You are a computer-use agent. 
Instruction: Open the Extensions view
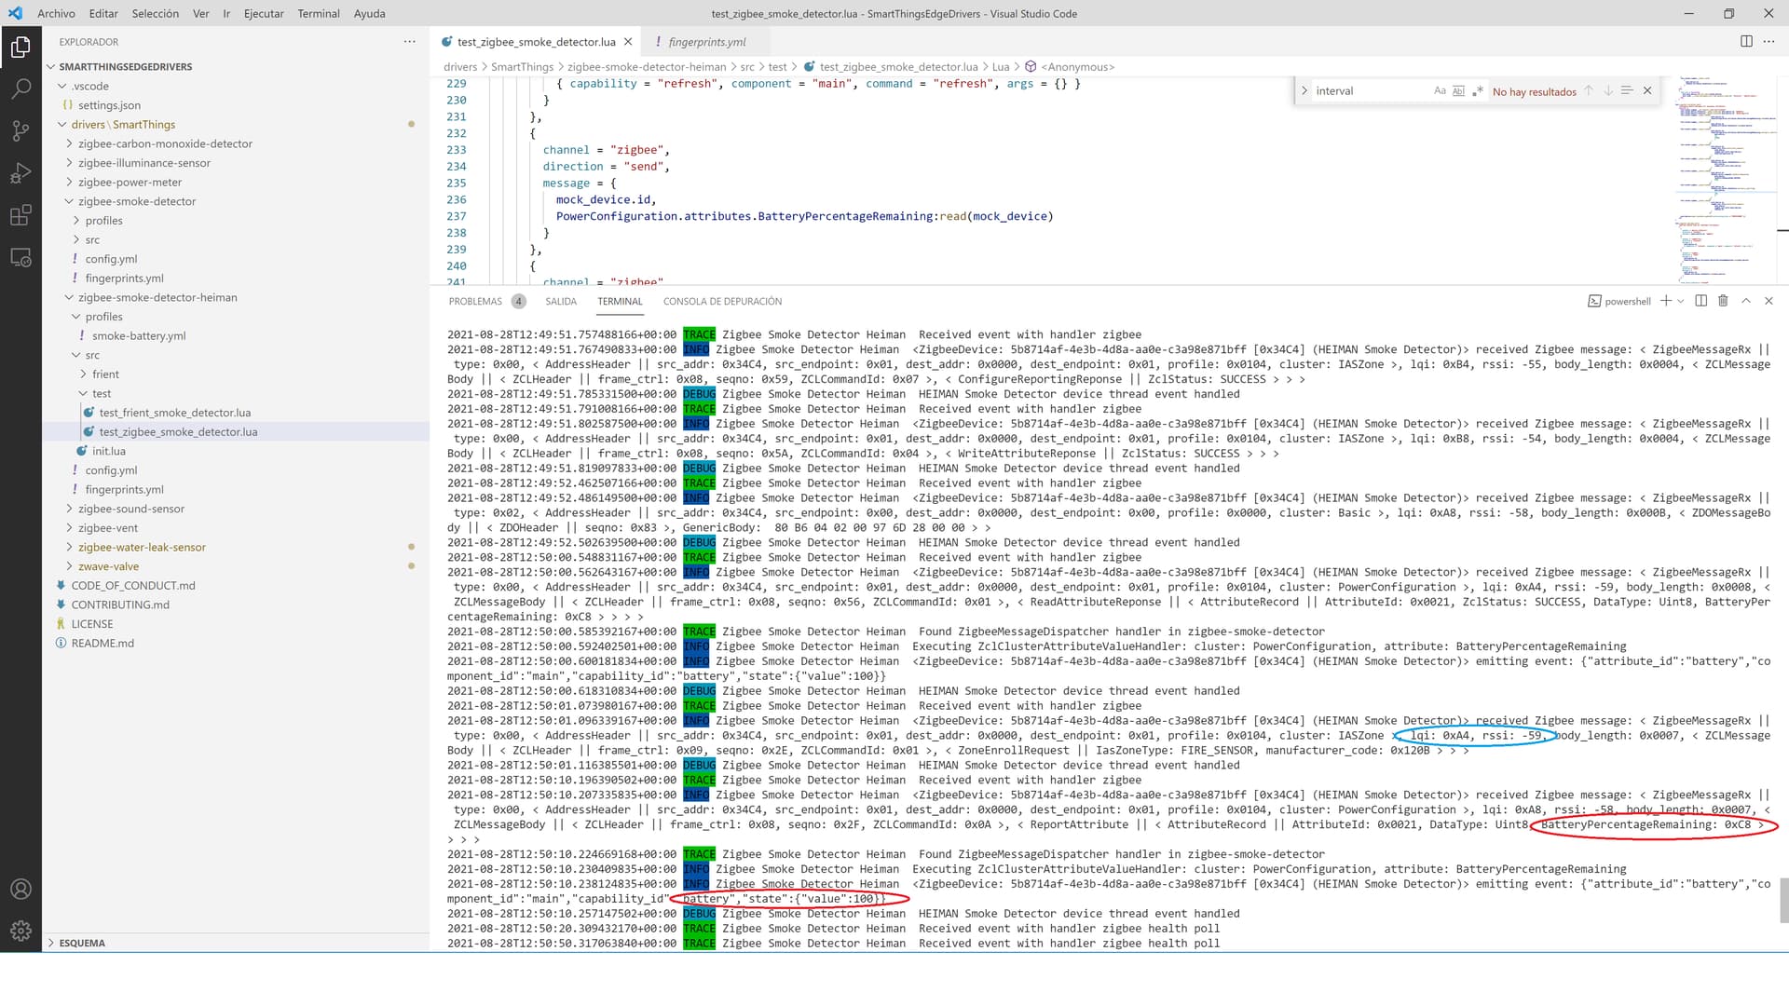(x=20, y=216)
